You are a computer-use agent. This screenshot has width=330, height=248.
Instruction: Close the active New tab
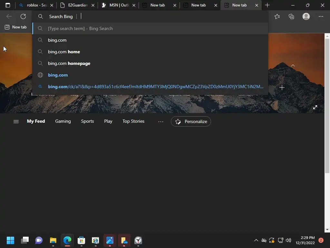coord(257,5)
